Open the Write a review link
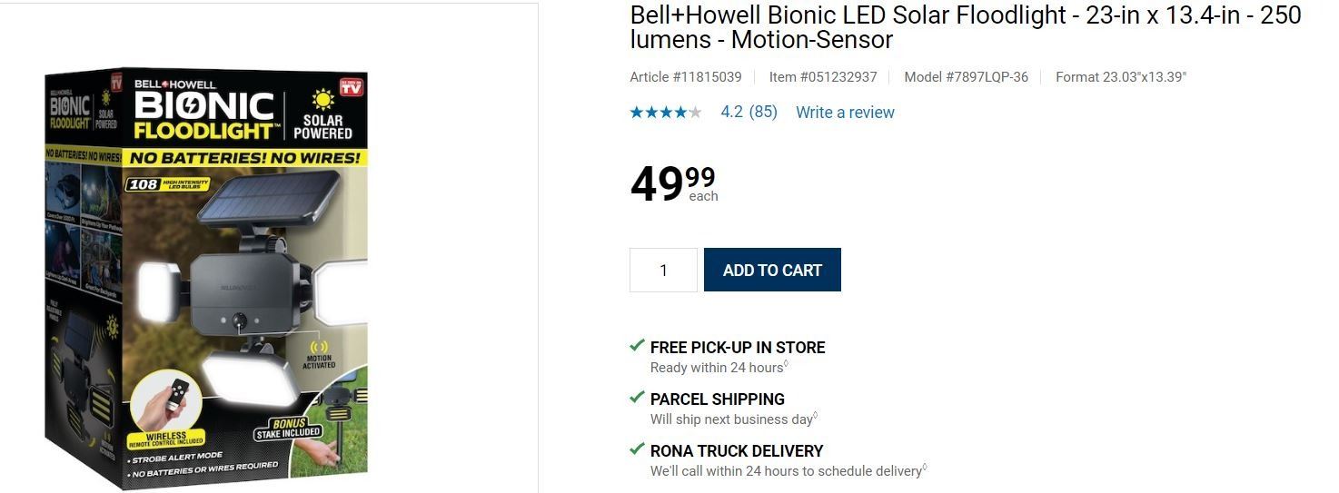The height and width of the screenshot is (493, 1339). pos(845,113)
